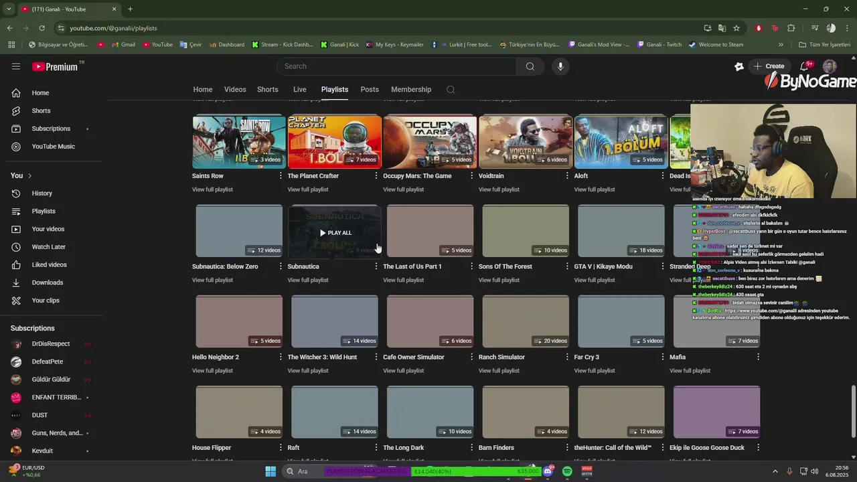Bookmark this page with star icon

click(736, 28)
